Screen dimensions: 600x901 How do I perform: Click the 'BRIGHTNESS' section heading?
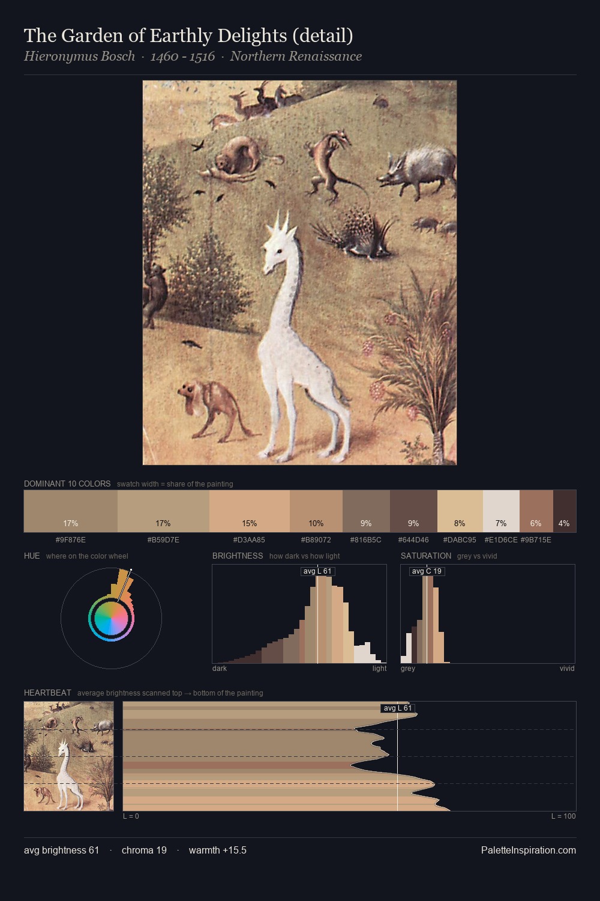238,556
